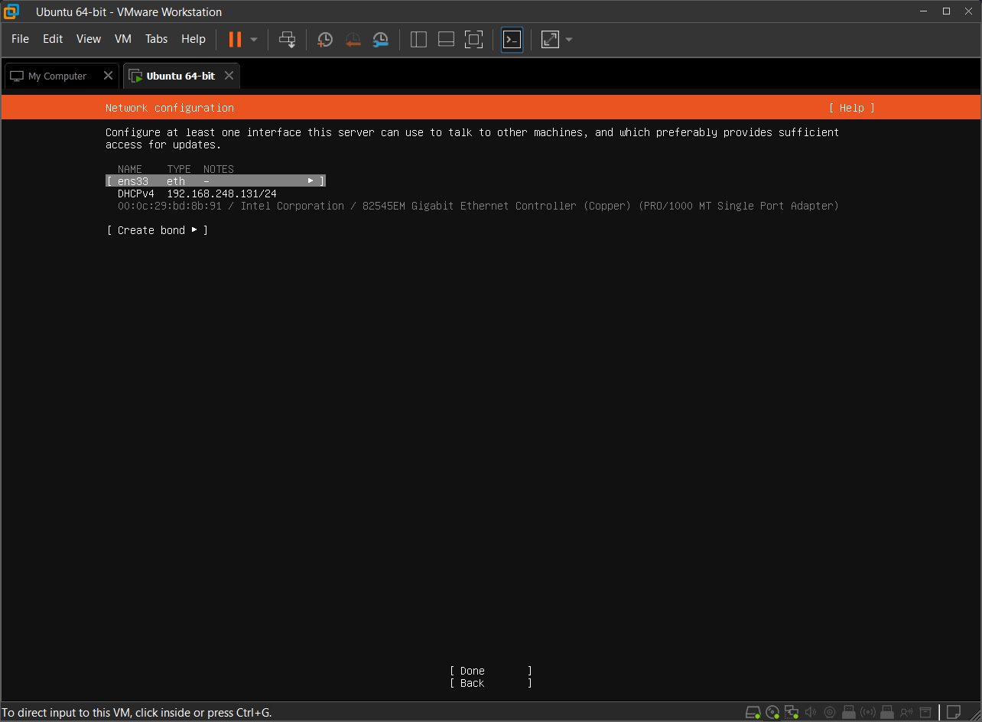Open the Create bond option
The width and height of the screenshot is (982, 722).
point(158,230)
